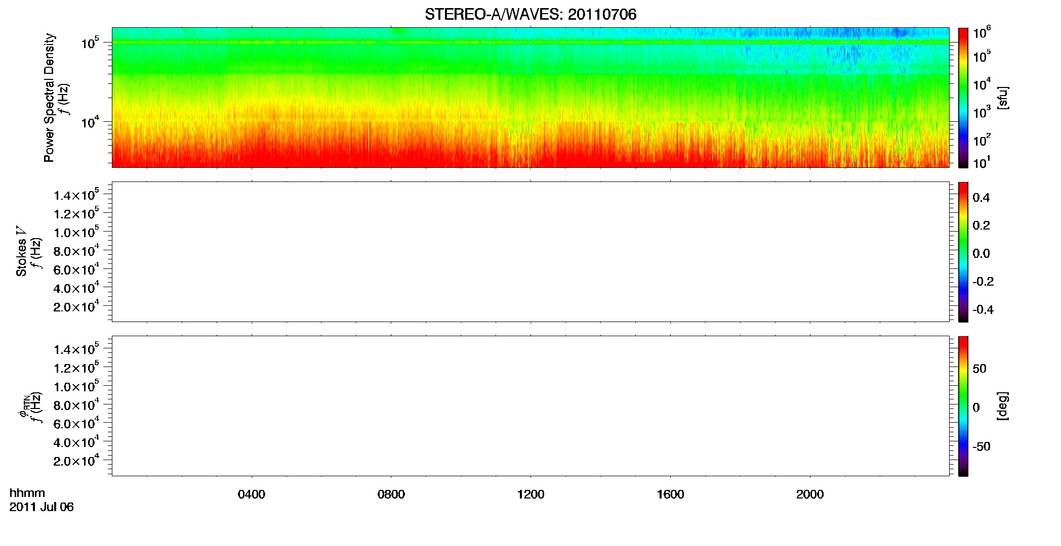Click the [sfu] unit label
This screenshot has height=546, width=1061.
pyautogui.click(x=1002, y=98)
